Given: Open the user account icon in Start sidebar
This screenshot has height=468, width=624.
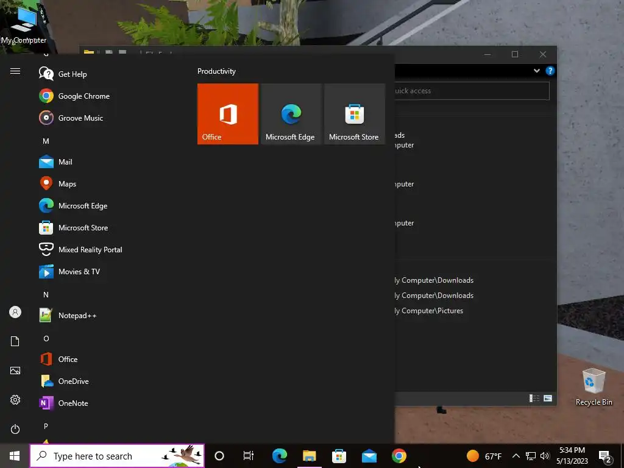Looking at the screenshot, I should (x=15, y=312).
